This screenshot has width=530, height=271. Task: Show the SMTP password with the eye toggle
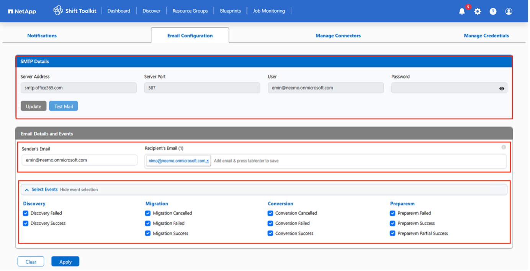click(x=502, y=88)
